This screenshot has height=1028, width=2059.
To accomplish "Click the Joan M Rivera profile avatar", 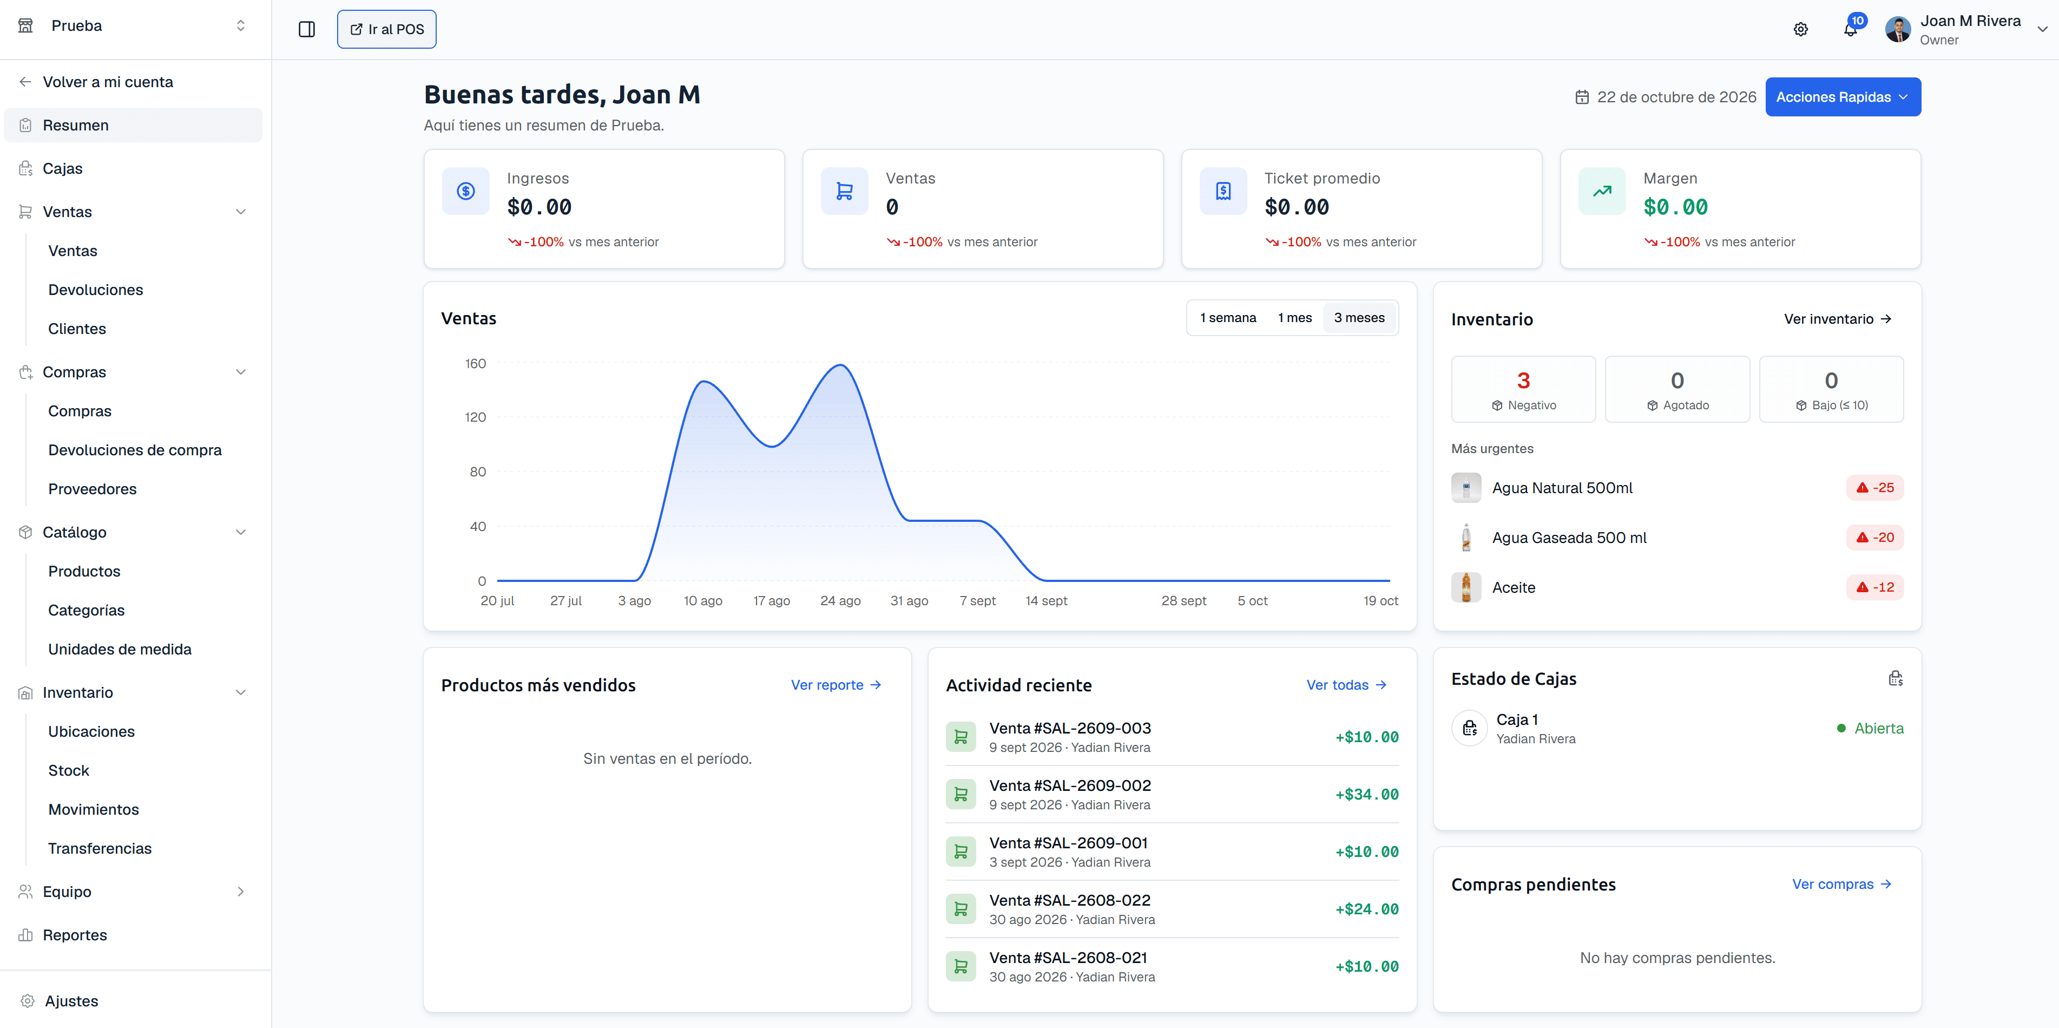I will (1898, 30).
